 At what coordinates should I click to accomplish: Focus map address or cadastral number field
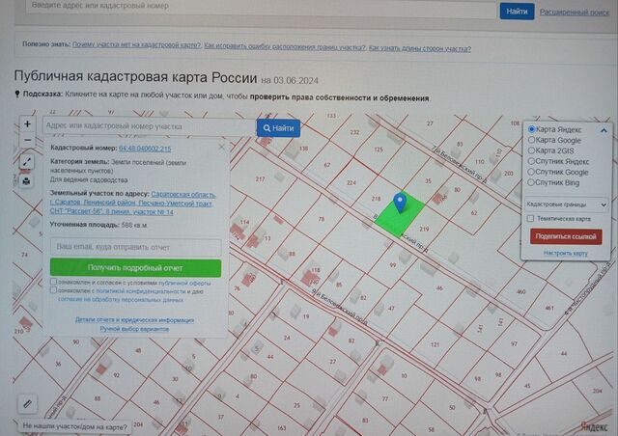pos(150,126)
